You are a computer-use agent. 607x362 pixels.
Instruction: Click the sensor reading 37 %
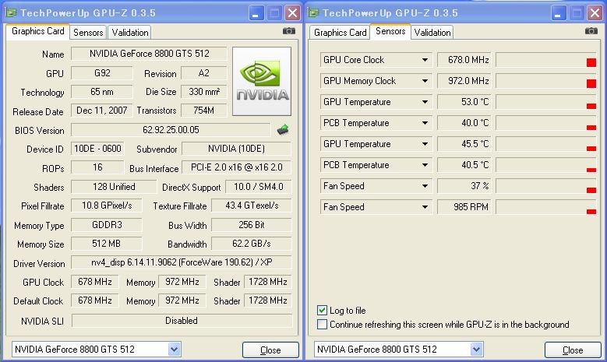point(464,186)
